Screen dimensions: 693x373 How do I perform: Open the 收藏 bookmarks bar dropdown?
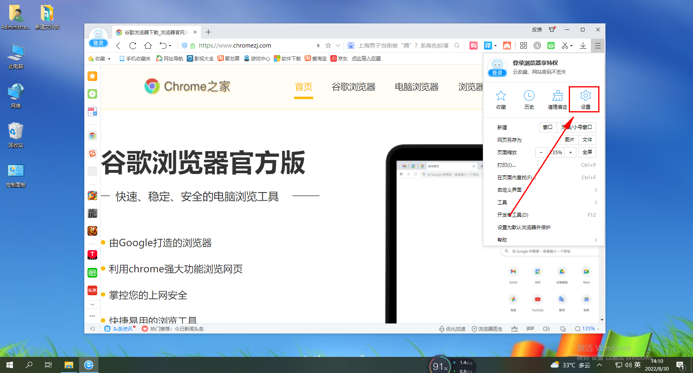[x=109, y=59]
